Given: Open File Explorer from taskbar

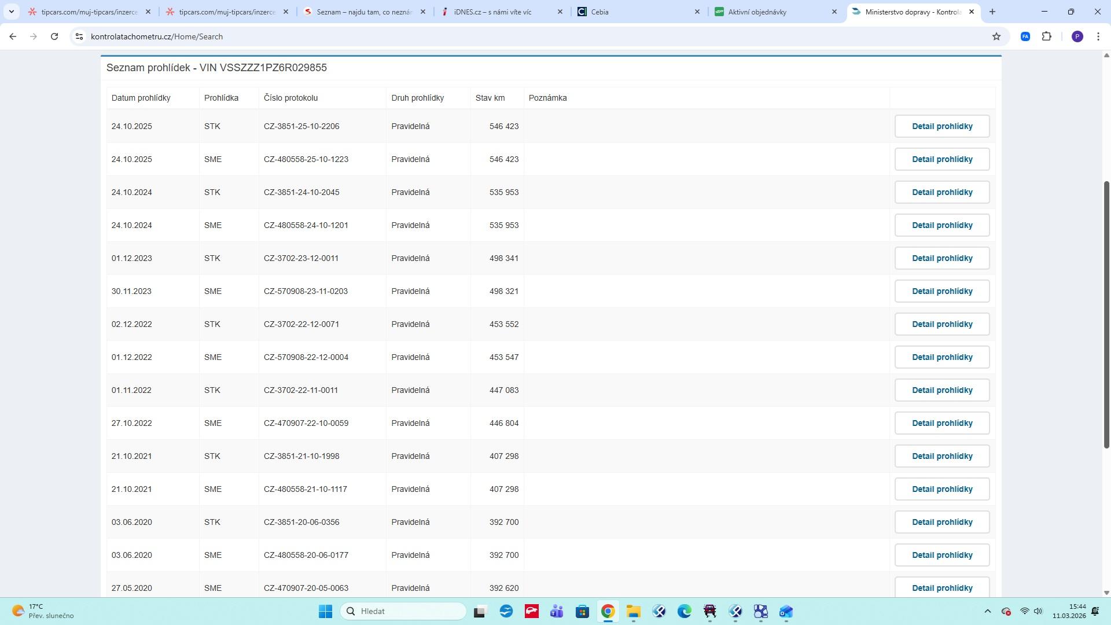Looking at the screenshot, I should pyautogui.click(x=633, y=612).
